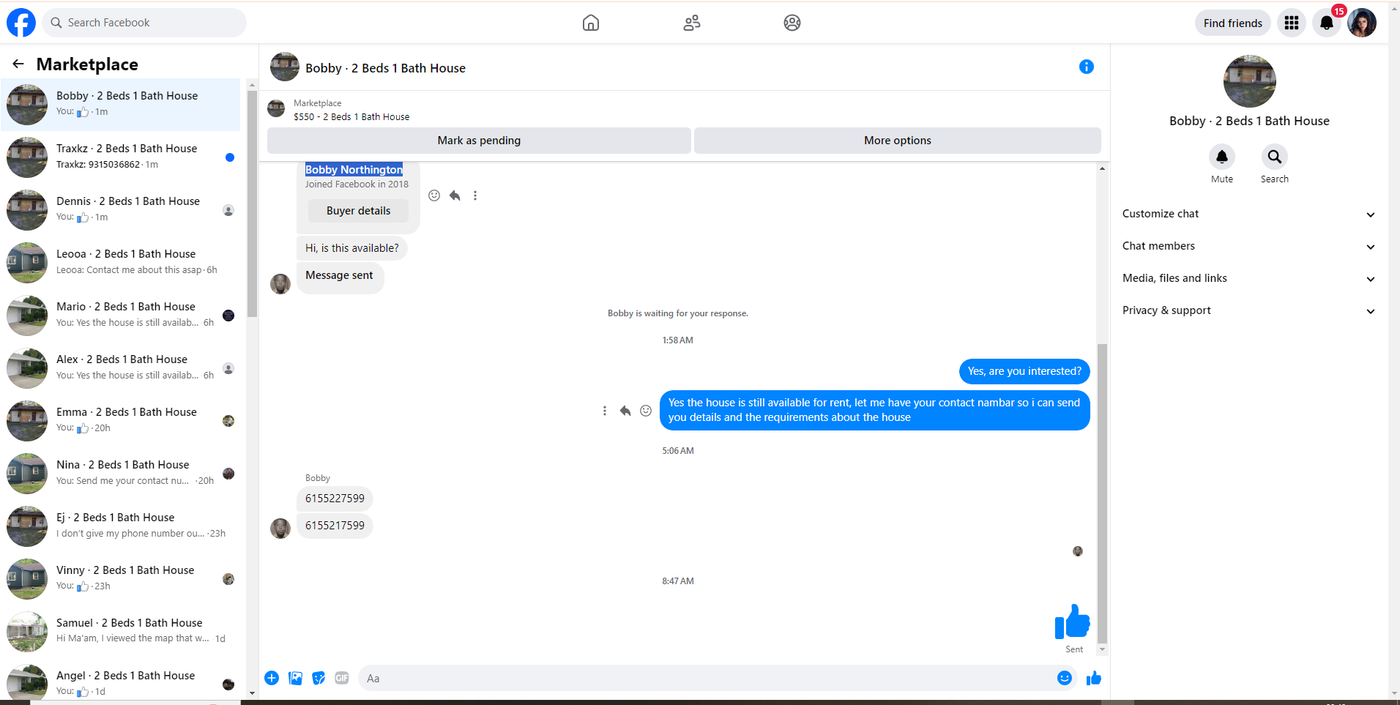
Task: Mute the Bobby conversation
Action: pyautogui.click(x=1222, y=157)
